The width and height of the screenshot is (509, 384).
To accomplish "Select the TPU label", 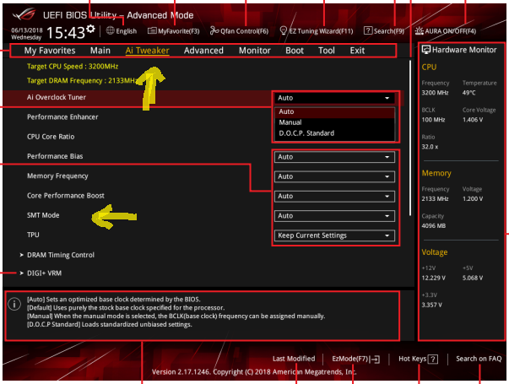I will [x=33, y=235].
